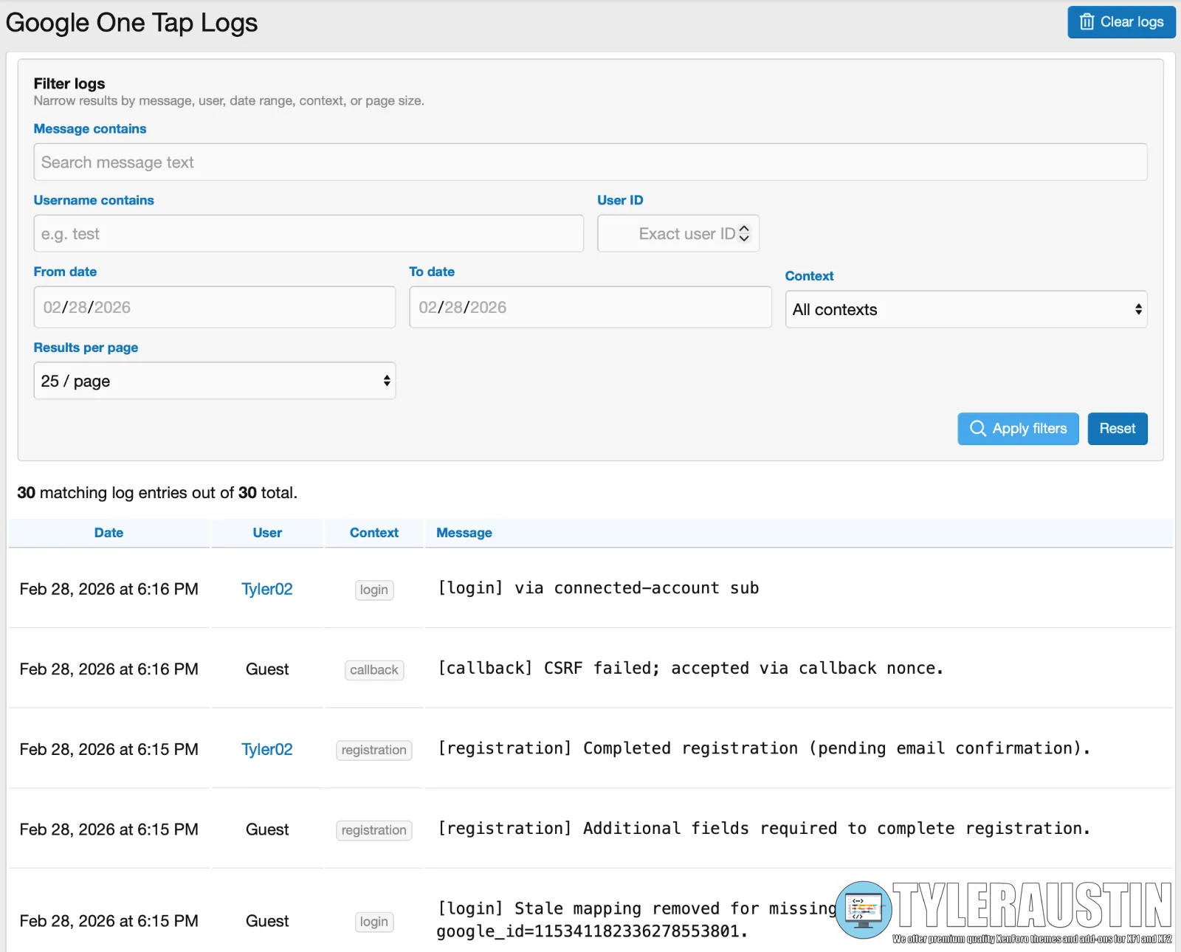Open Tyler02 user link in login row
The height and width of the screenshot is (952, 1181).
click(x=267, y=589)
